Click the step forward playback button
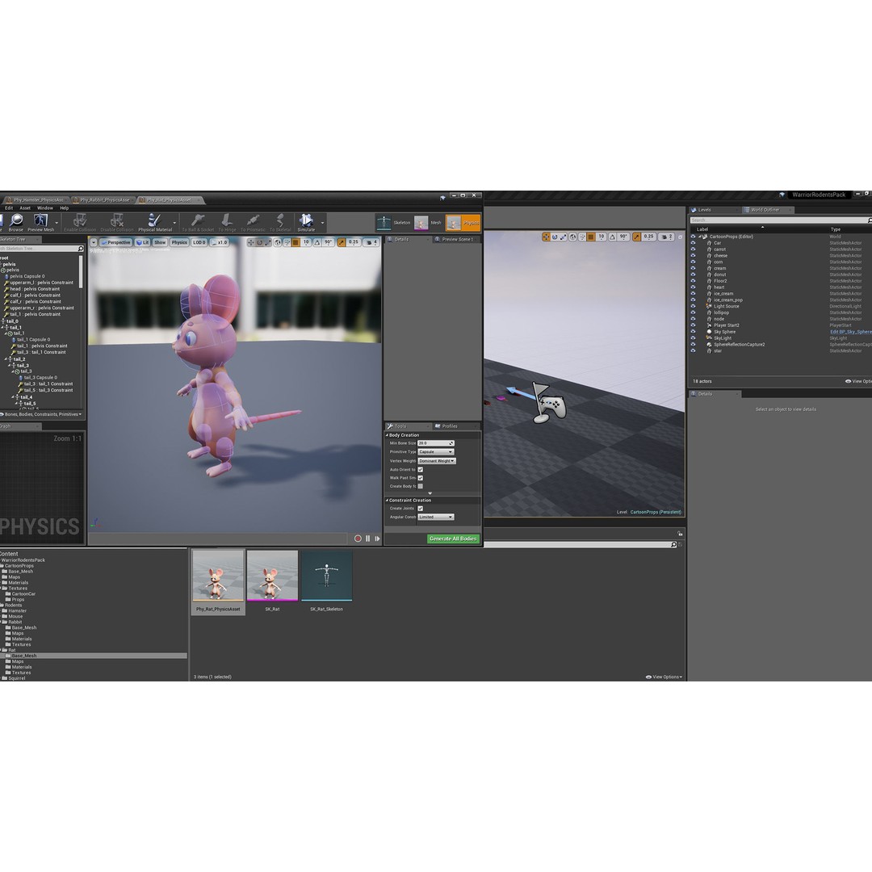Screen dimensions: 872x872 (x=378, y=539)
